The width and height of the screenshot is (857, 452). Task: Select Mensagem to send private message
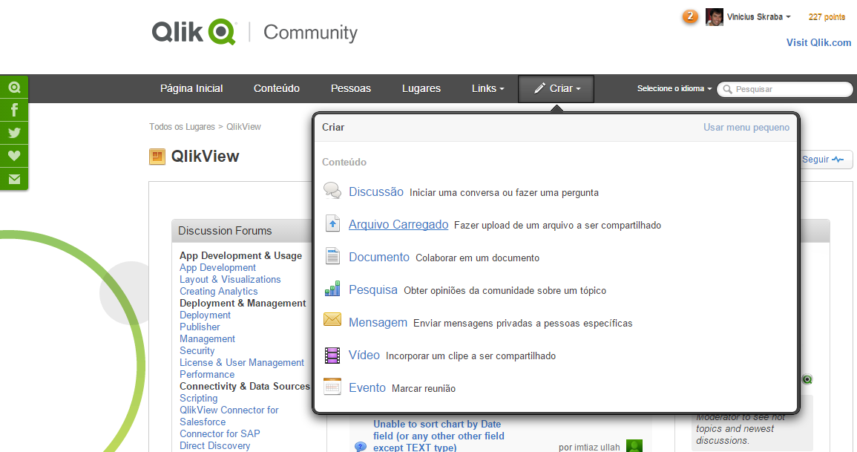pyautogui.click(x=378, y=322)
